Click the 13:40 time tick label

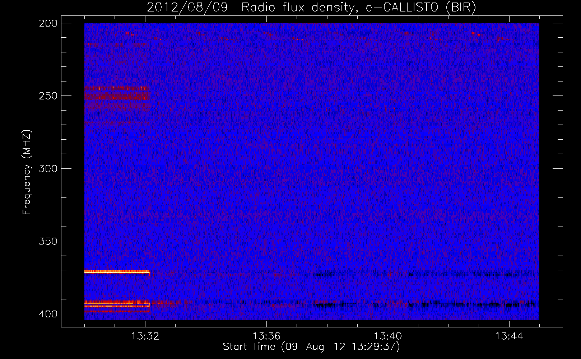pyautogui.click(x=388, y=336)
